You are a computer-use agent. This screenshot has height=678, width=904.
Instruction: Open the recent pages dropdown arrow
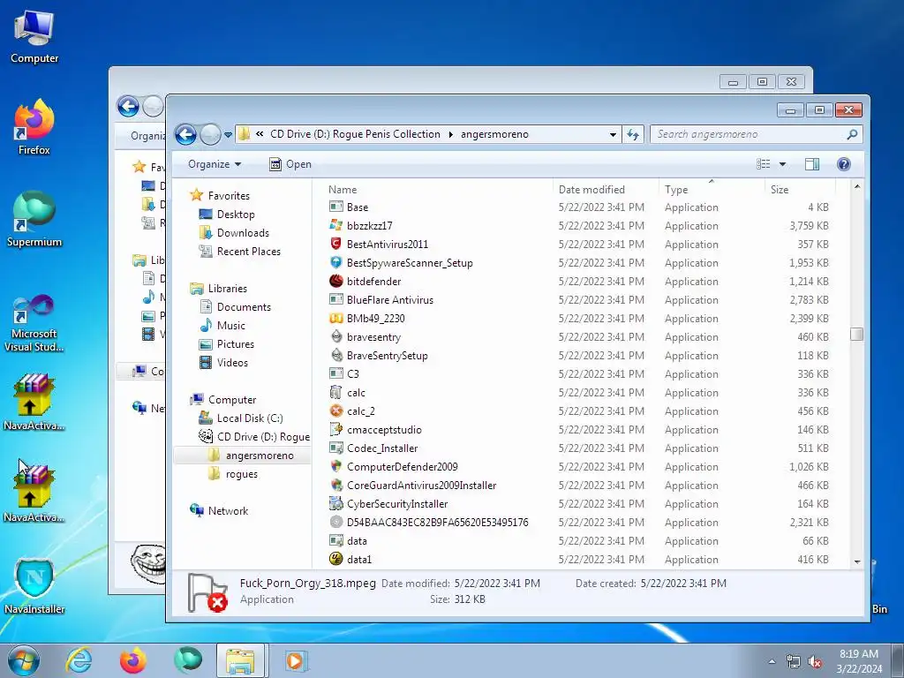(x=228, y=135)
